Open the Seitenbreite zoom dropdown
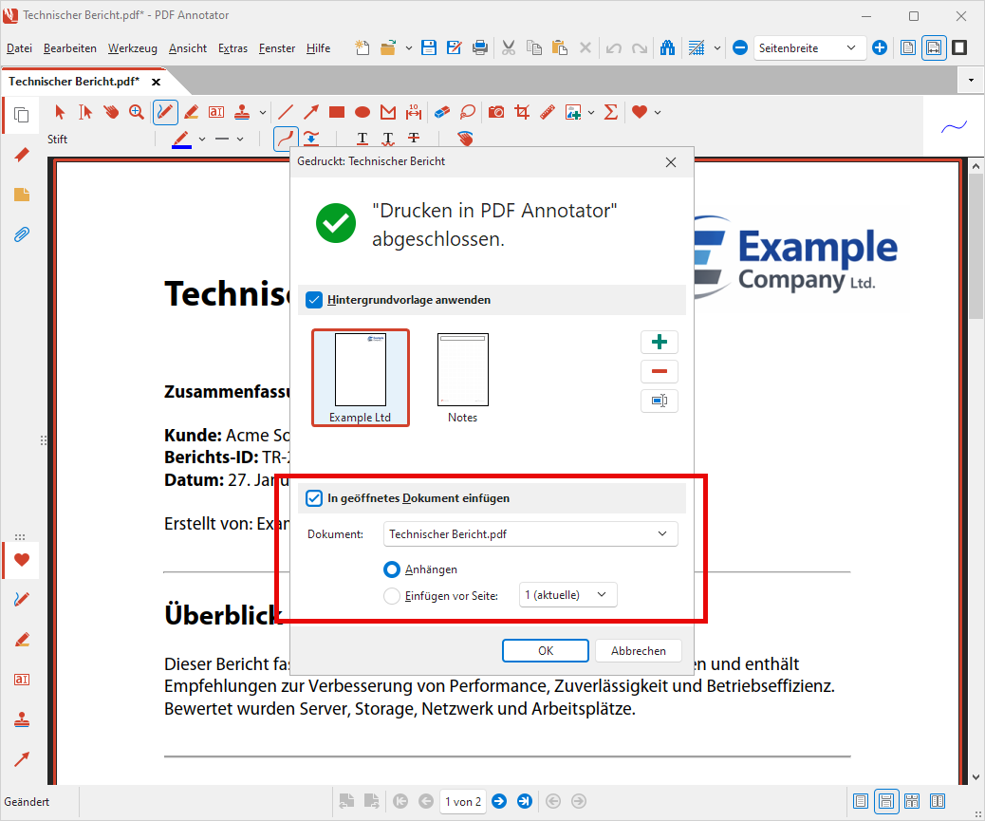The width and height of the screenshot is (985, 821). tap(809, 47)
